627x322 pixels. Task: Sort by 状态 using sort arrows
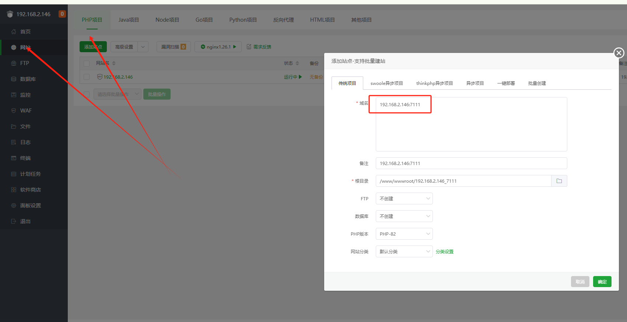pyautogui.click(x=297, y=63)
